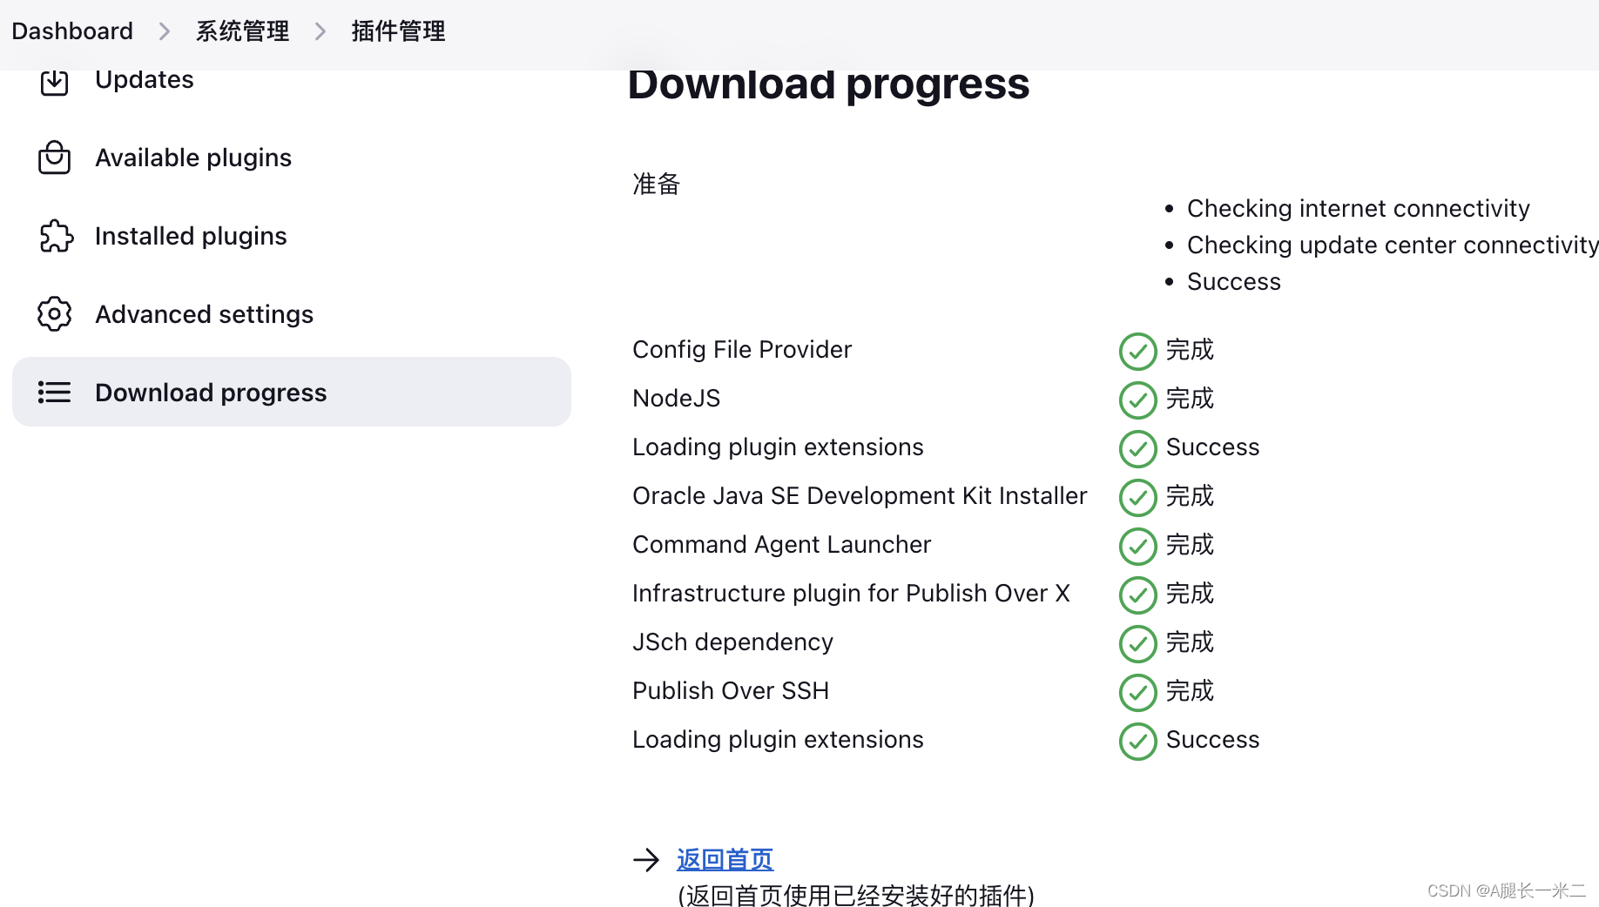Open the 系统管理 breadcrumb link
Image resolution: width=1599 pixels, height=907 pixels.
242,31
